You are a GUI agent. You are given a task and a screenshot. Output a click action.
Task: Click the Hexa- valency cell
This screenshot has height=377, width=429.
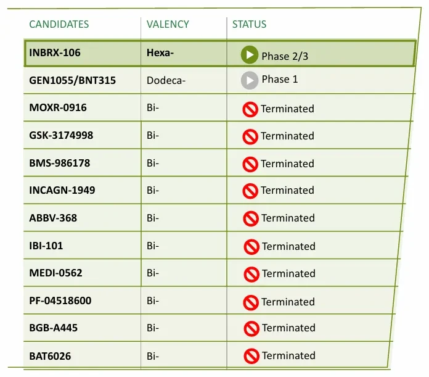click(x=160, y=52)
